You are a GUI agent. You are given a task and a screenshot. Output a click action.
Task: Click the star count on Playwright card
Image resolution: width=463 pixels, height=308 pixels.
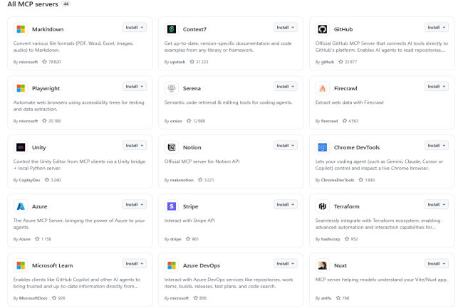53,121
